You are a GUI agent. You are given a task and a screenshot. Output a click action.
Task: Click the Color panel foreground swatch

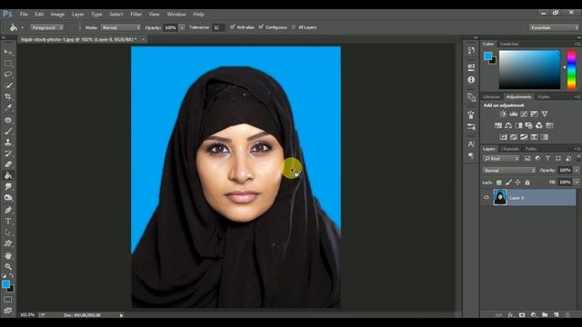(487, 56)
